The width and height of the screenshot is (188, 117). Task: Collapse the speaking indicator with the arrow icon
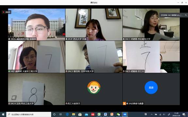(186, 15)
